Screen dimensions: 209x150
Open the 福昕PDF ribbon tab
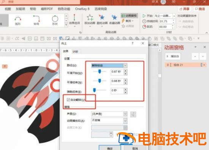[47, 9]
